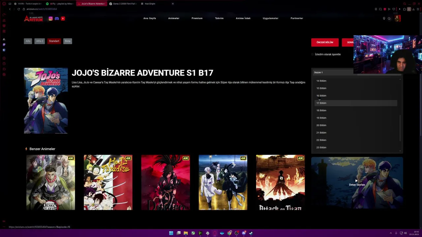The image size is (422, 237).
Task: Select 19 Bölüm in episode list
Action: click(x=356, y=118)
